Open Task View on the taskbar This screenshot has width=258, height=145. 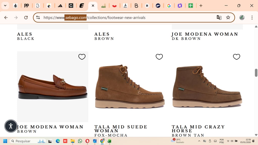[50, 141]
